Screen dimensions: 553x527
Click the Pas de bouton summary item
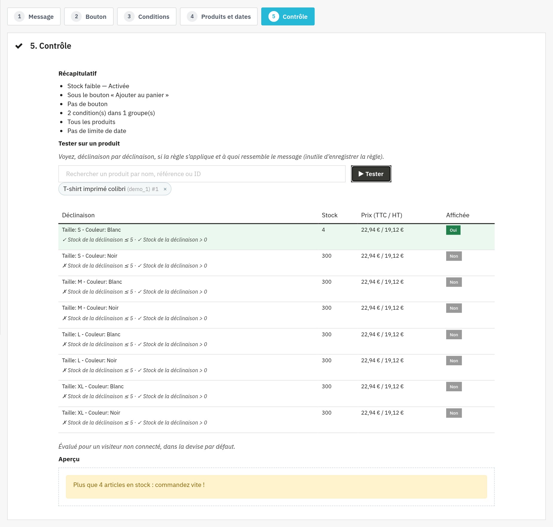87,104
